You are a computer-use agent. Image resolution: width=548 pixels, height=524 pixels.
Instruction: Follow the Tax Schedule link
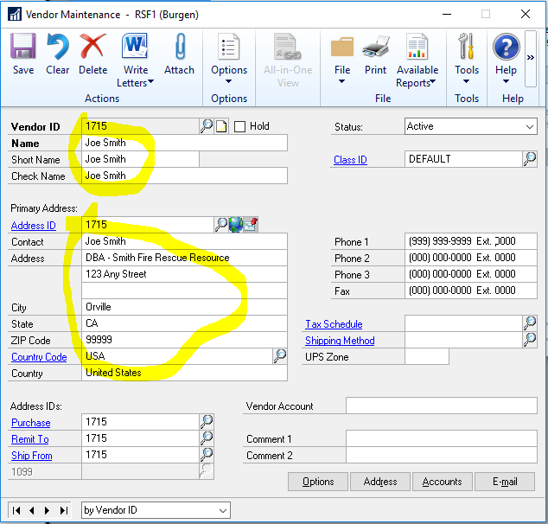tap(334, 324)
